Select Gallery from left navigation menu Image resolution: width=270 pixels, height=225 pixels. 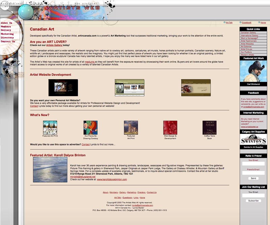pos(6,30)
